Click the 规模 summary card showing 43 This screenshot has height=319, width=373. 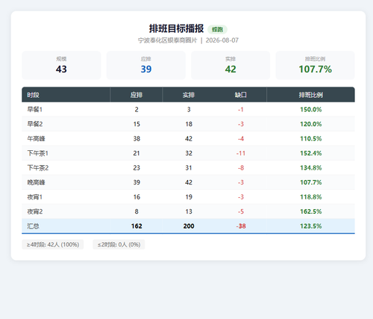tap(61, 66)
